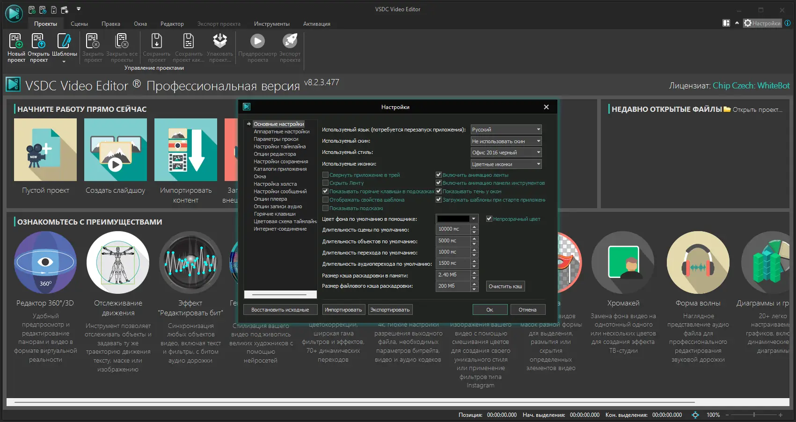This screenshot has height=422, width=796.
Task: Switch to the Редактор ribbon tab
Action: tap(172, 24)
